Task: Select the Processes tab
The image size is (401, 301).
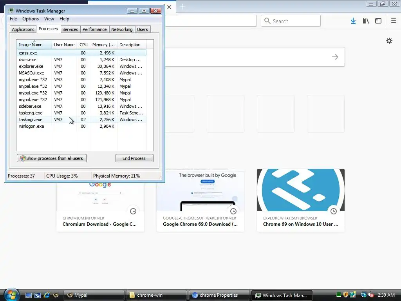Action: 48,29
